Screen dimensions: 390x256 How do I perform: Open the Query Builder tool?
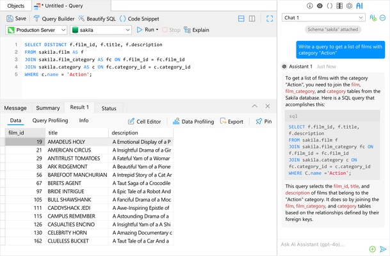(54, 19)
